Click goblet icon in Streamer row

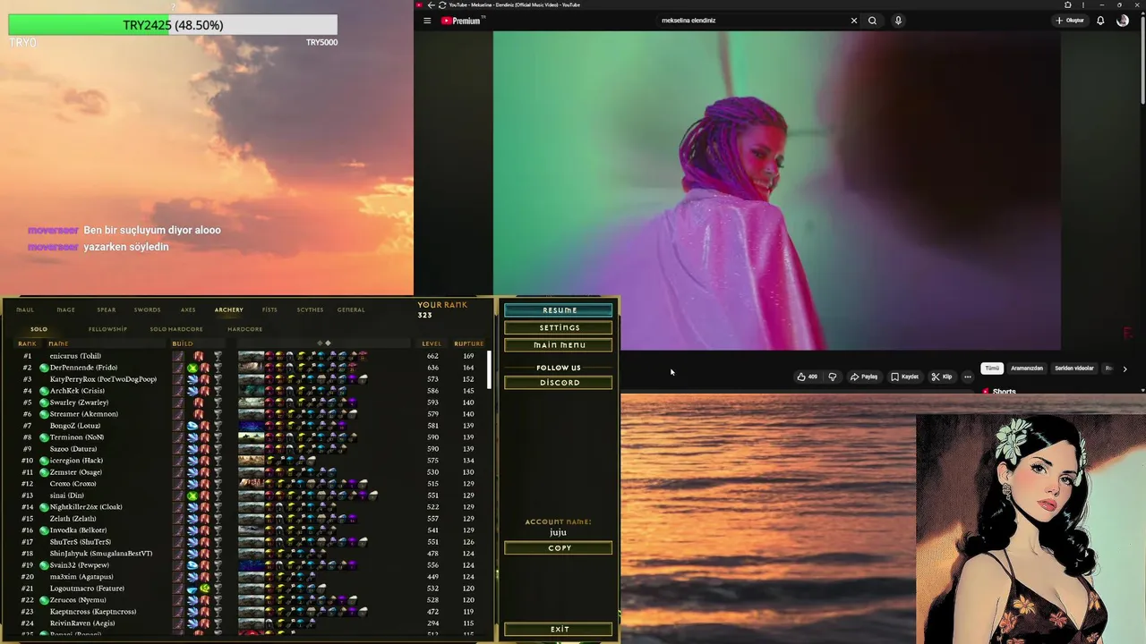[218, 414]
